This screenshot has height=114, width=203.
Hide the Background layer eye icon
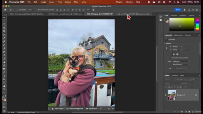166,95
